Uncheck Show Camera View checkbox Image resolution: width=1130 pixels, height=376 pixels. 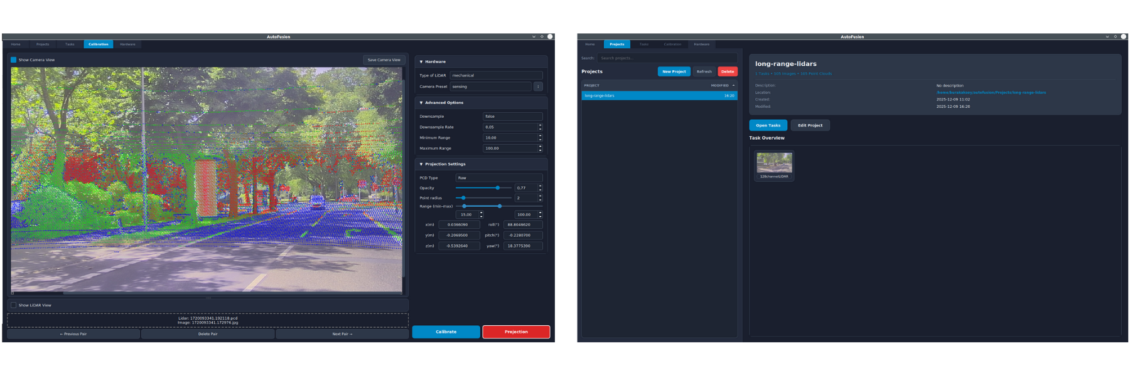click(13, 60)
